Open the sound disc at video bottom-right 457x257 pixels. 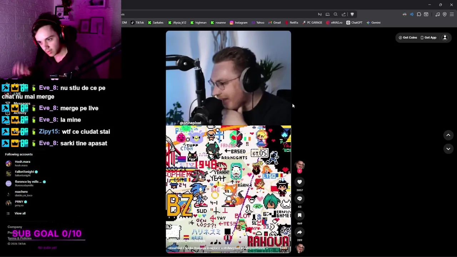(300, 248)
